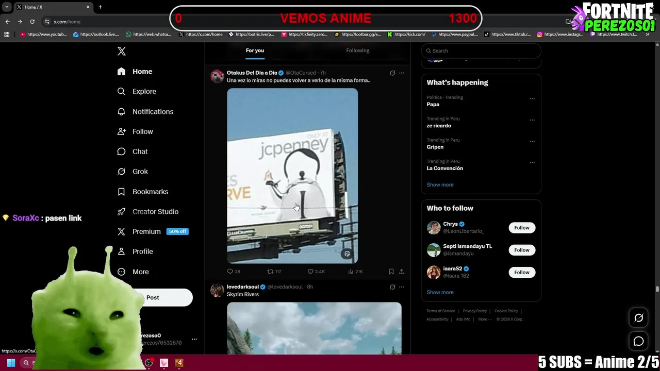
Task: Click the Grok icon on the OtaCursed post
Action: (x=392, y=73)
